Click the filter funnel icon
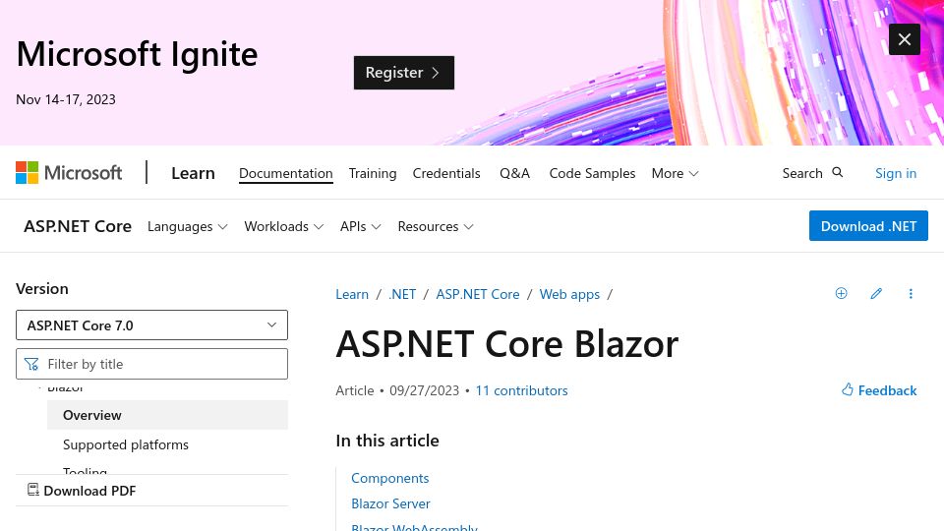This screenshot has height=531, width=944. (x=31, y=364)
